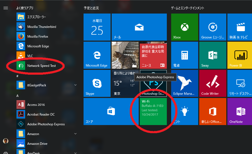Launch the Sway tile
The height and width of the screenshot is (154, 252).
point(213,55)
